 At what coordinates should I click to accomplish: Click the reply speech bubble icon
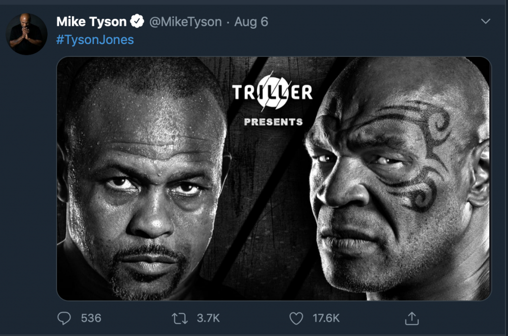[64, 318]
